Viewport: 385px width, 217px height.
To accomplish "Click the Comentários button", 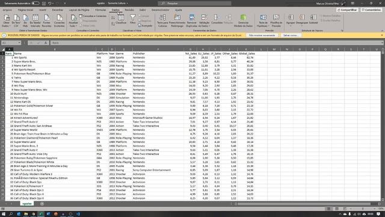I will click(x=371, y=10).
